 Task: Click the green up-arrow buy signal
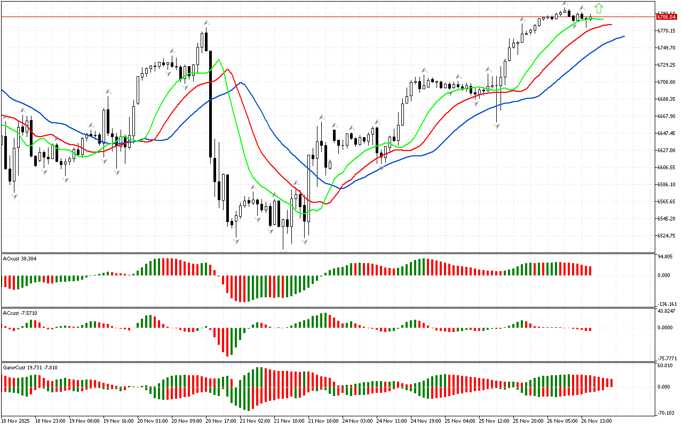point(599,8)
